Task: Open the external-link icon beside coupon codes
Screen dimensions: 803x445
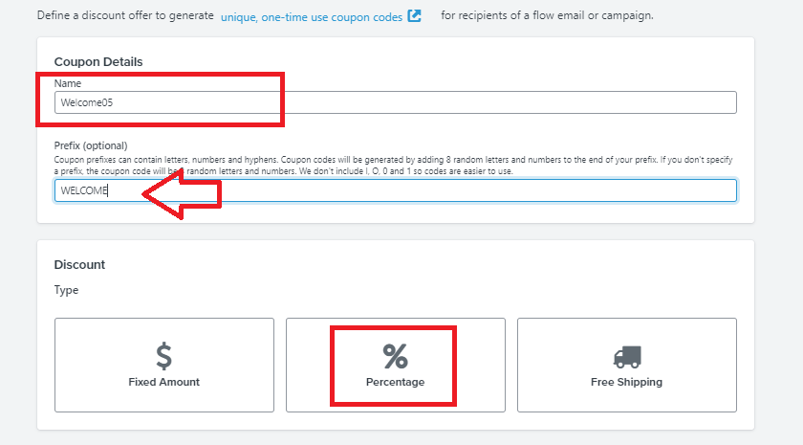Action: coord(414,16)
